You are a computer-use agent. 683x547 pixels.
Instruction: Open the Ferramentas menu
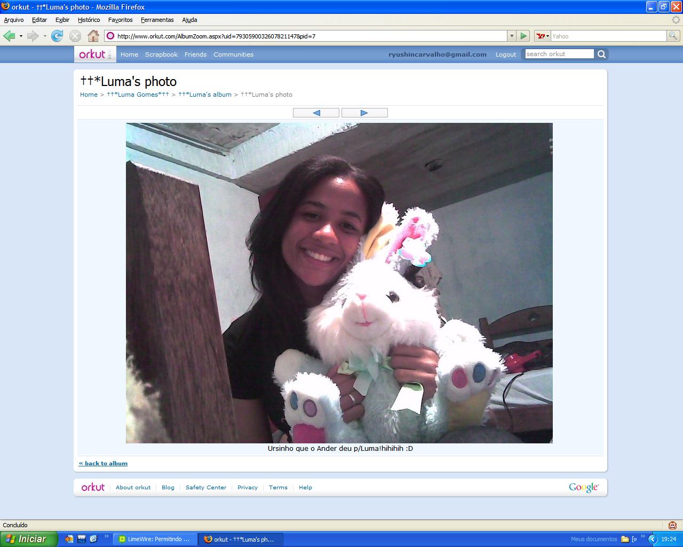click(x=157, y=20)
